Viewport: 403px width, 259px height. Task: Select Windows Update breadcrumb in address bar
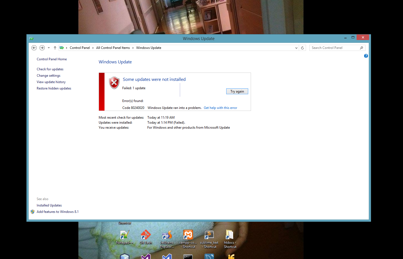point(149,48)
